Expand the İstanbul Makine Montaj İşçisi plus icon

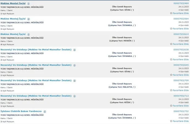(29, 19)
